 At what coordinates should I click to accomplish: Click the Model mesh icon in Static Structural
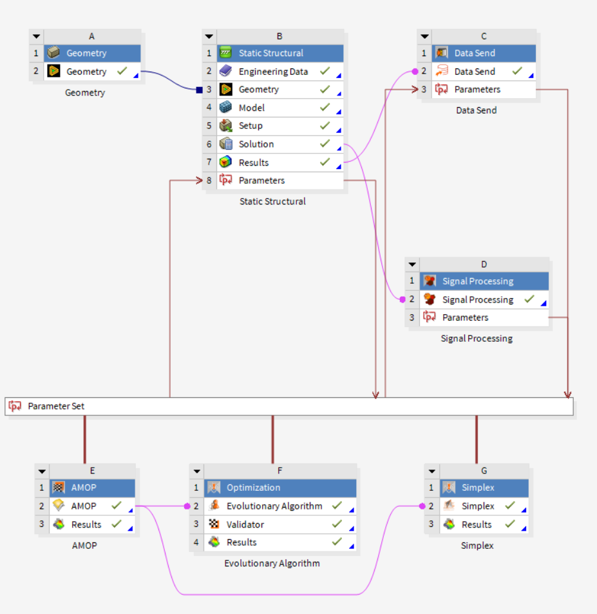225,108
